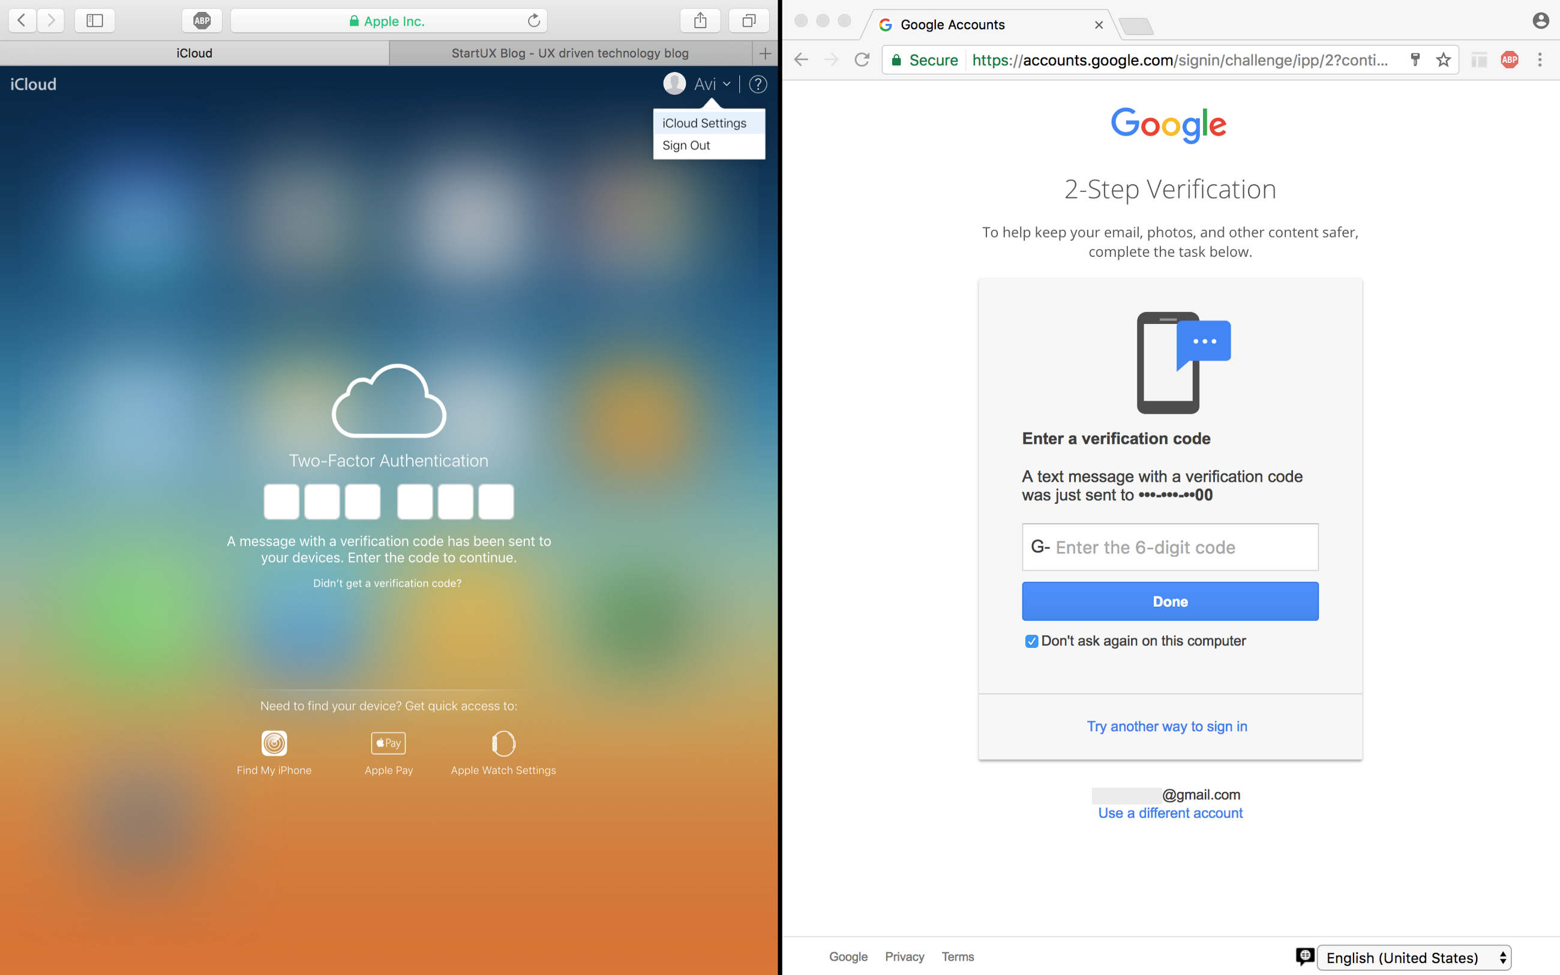Show all Safari tabs overview icon
The height and width of the screenshot is (975, 1560).
pos(748,20)
